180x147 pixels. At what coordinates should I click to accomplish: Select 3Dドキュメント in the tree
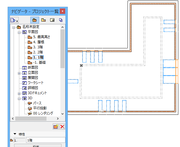37,93
